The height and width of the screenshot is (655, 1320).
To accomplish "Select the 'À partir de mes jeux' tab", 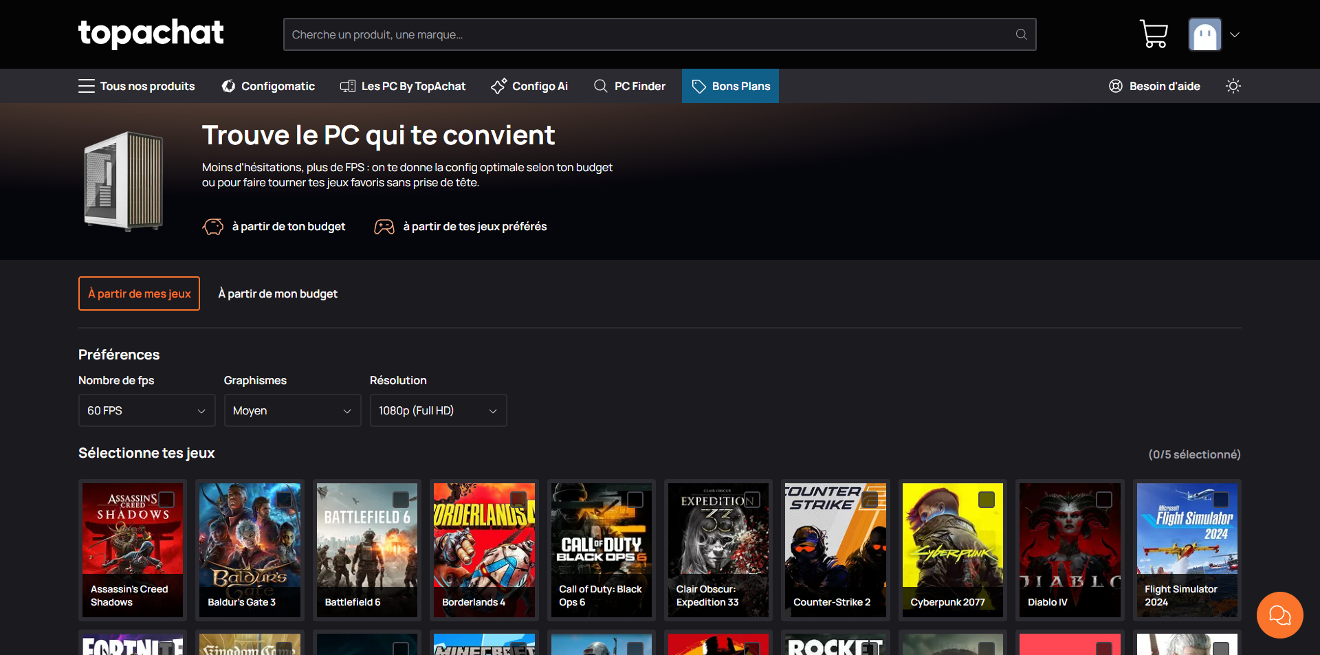I will coord(139,293).
